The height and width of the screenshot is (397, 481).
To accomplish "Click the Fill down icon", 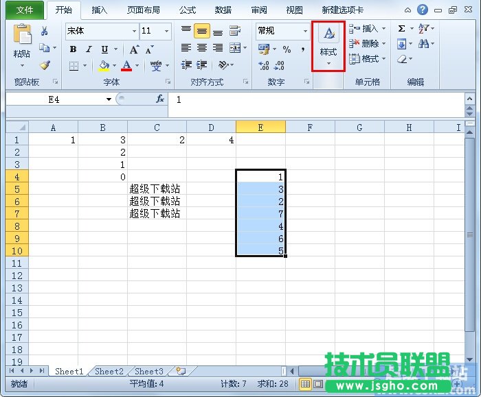I will pyautogui.click(x=401, y=44).
